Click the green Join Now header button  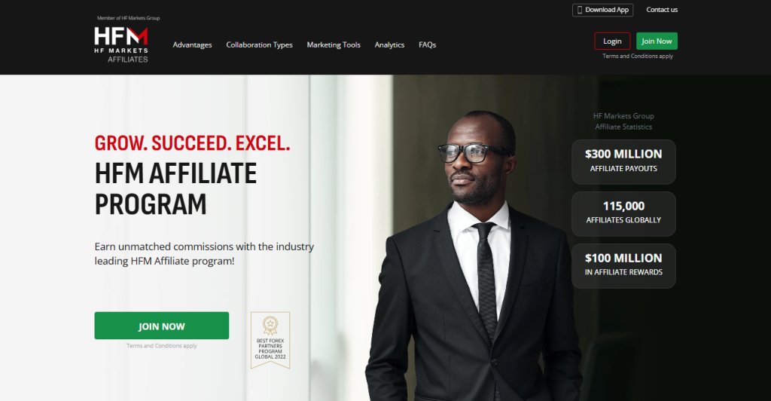coord(657,41)
